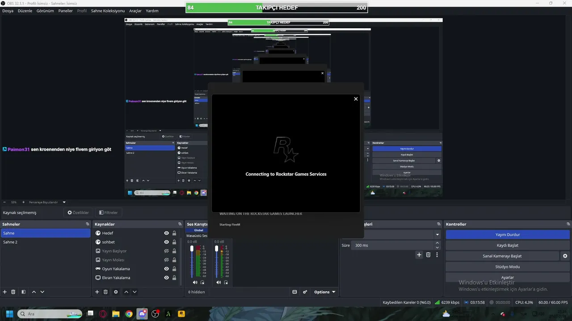This screenshot has height=321, width=572.
Task: Hide the Oyun Yakalama source
Action: coord(166,269)
